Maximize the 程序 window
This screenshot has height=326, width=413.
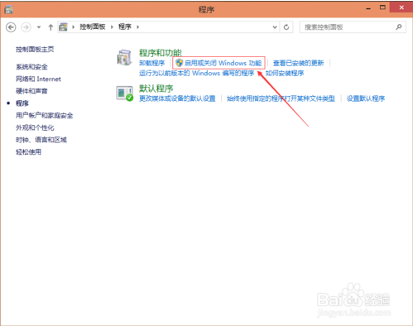point(382,7)
